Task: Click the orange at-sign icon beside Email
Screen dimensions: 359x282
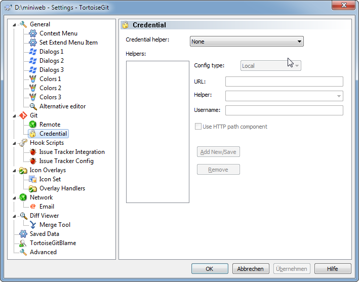Action: pyautogui.click(x=33, y=207)
